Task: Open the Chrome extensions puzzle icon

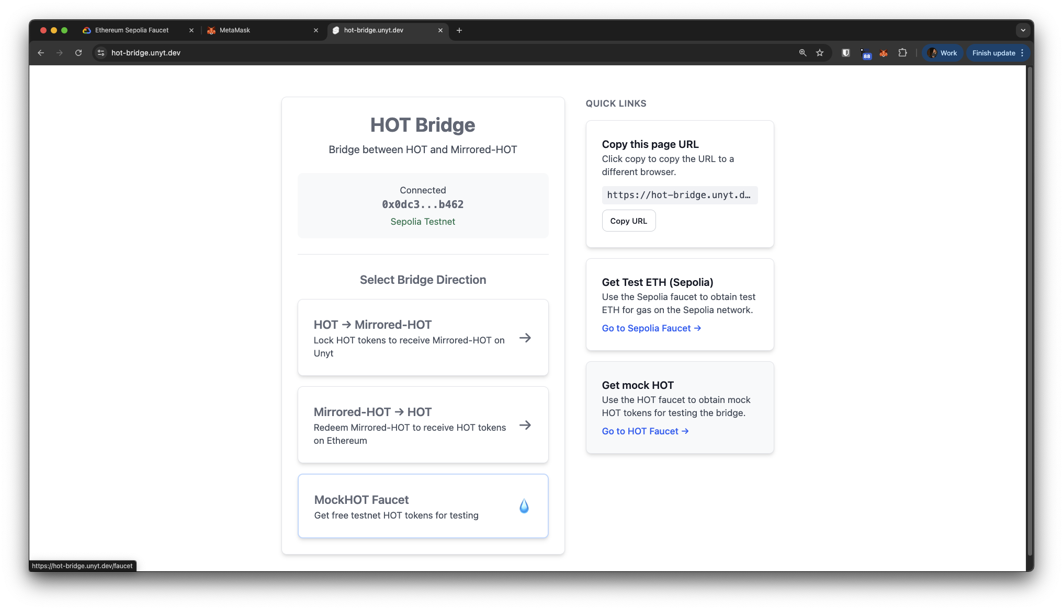Action: coord(903,53)
